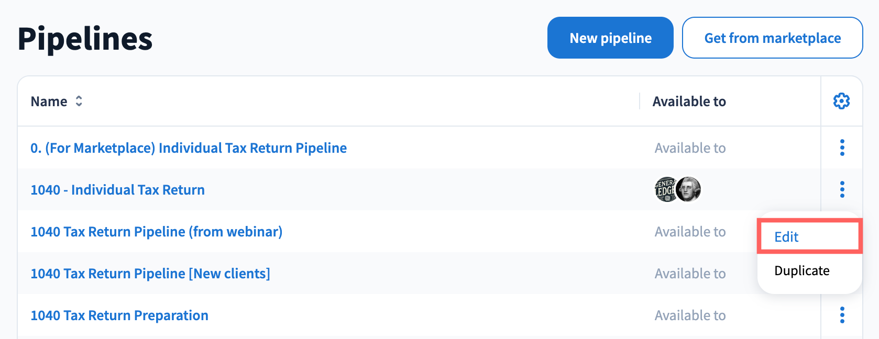Viewport: 879px width, 339px height.
Task: Click the General Ledger avatar
Action: click(x=665, y=189)
